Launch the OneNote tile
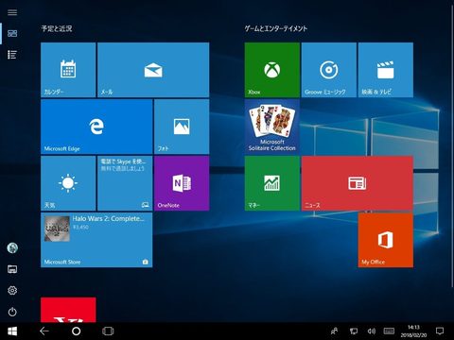 pos(182,183)
